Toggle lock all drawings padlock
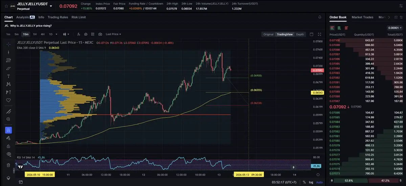Image resolution: width=406 pixels, height=186 pixels. [x=8, y=146]
